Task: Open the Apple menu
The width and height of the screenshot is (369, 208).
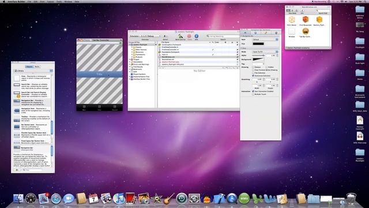Action: (x=4, y=1)
